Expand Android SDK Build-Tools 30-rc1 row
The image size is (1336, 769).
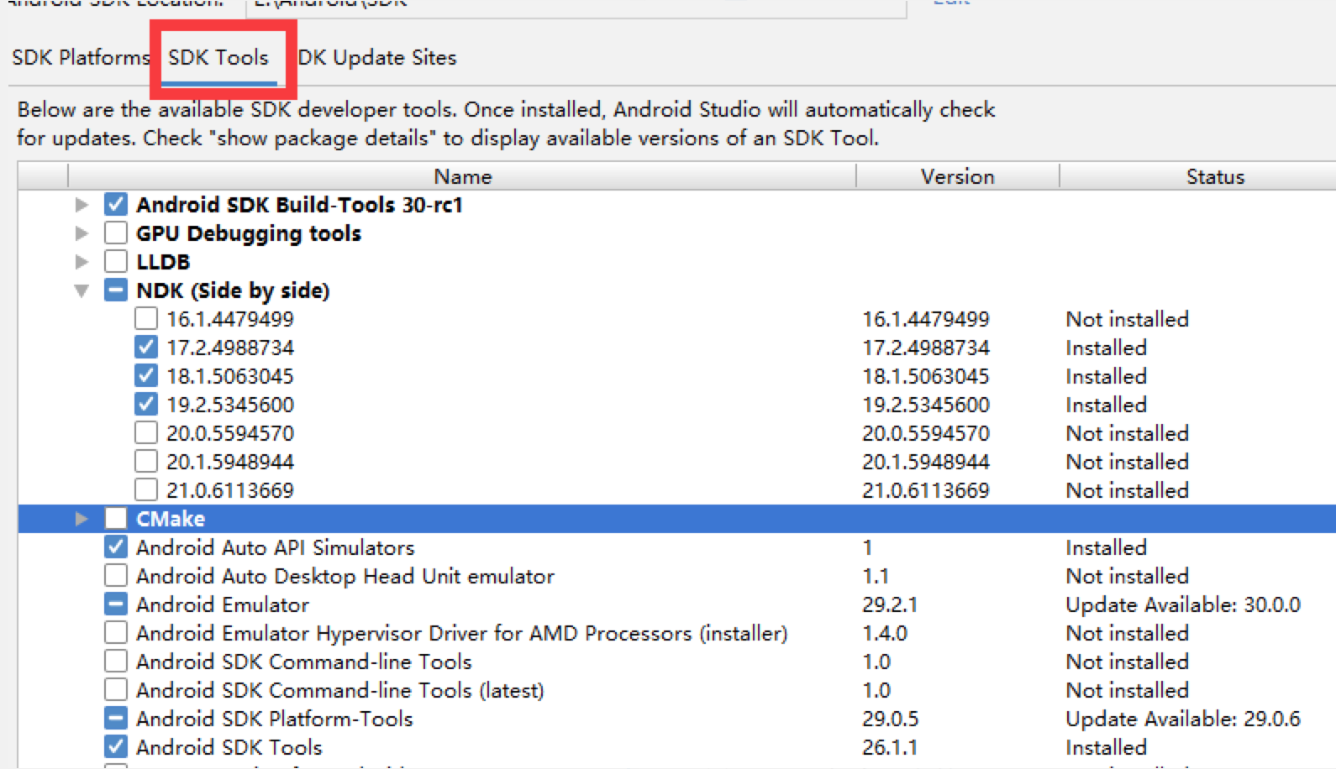[82, 205]
